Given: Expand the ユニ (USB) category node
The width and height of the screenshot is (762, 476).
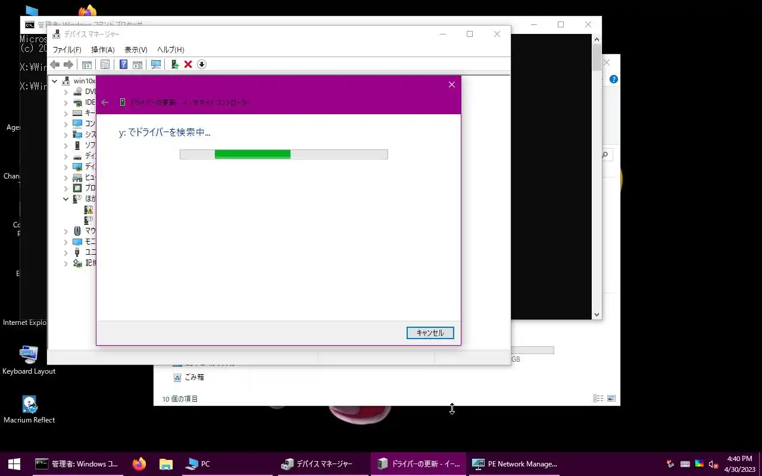Looking at the screenshot, I should click(66, 252).
